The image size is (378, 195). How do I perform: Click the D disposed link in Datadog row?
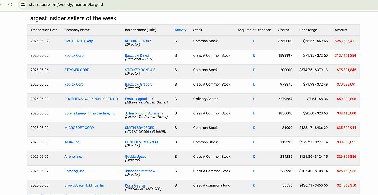[254, 171]
